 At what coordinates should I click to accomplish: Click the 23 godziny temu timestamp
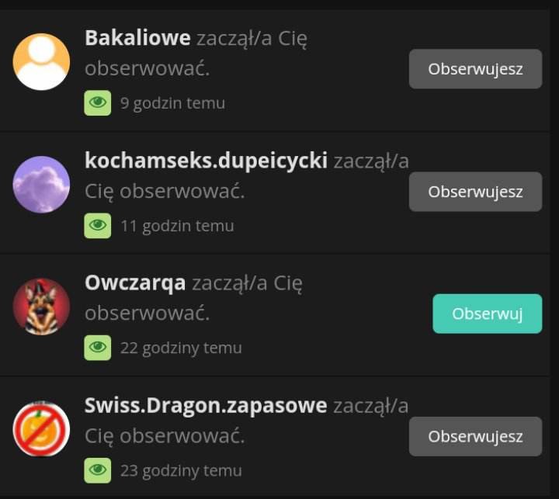click(181, 471)
